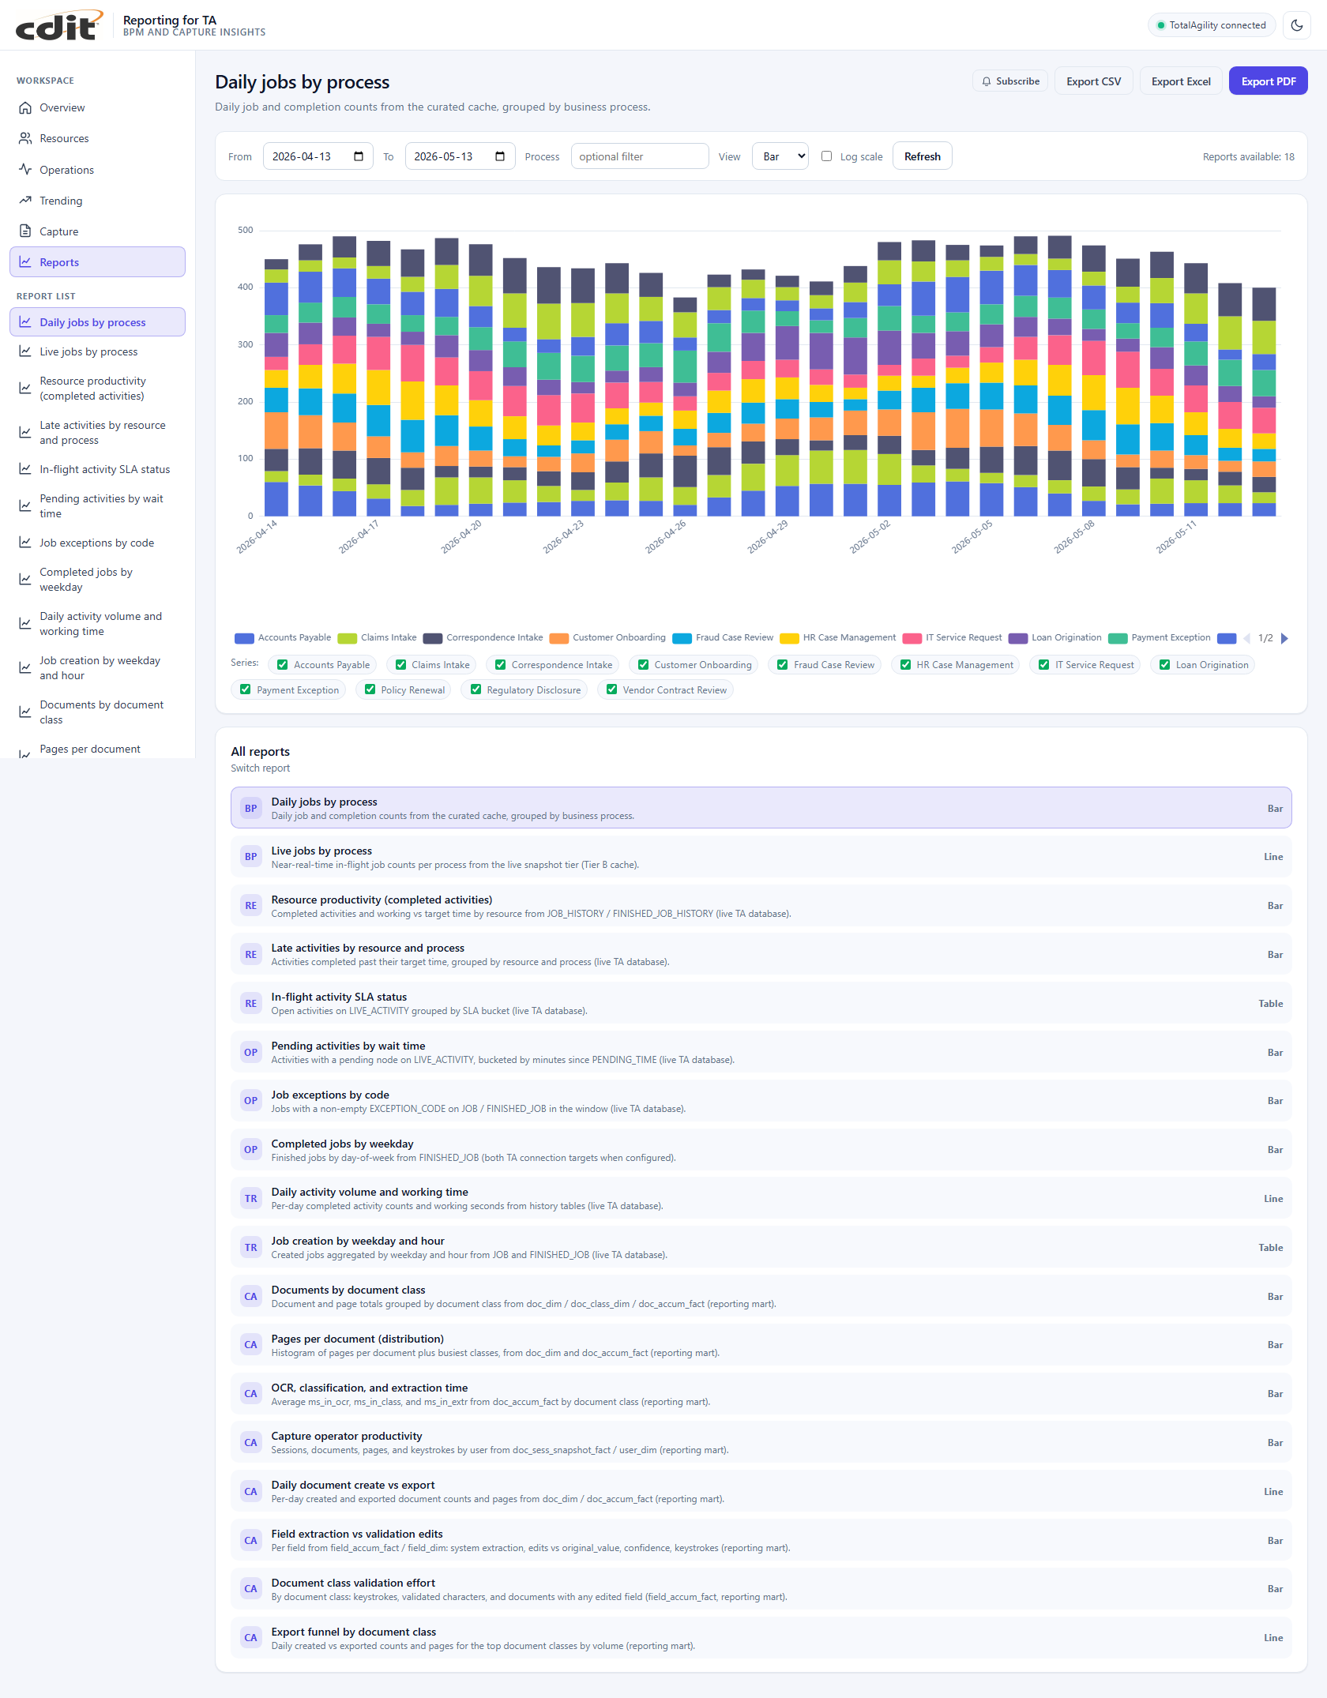Uncheck Vendor Contract Review series
The image size is (1327, 1698).
[611, 690]
